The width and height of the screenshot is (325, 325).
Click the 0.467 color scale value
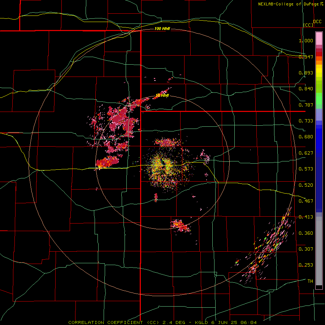306,201
